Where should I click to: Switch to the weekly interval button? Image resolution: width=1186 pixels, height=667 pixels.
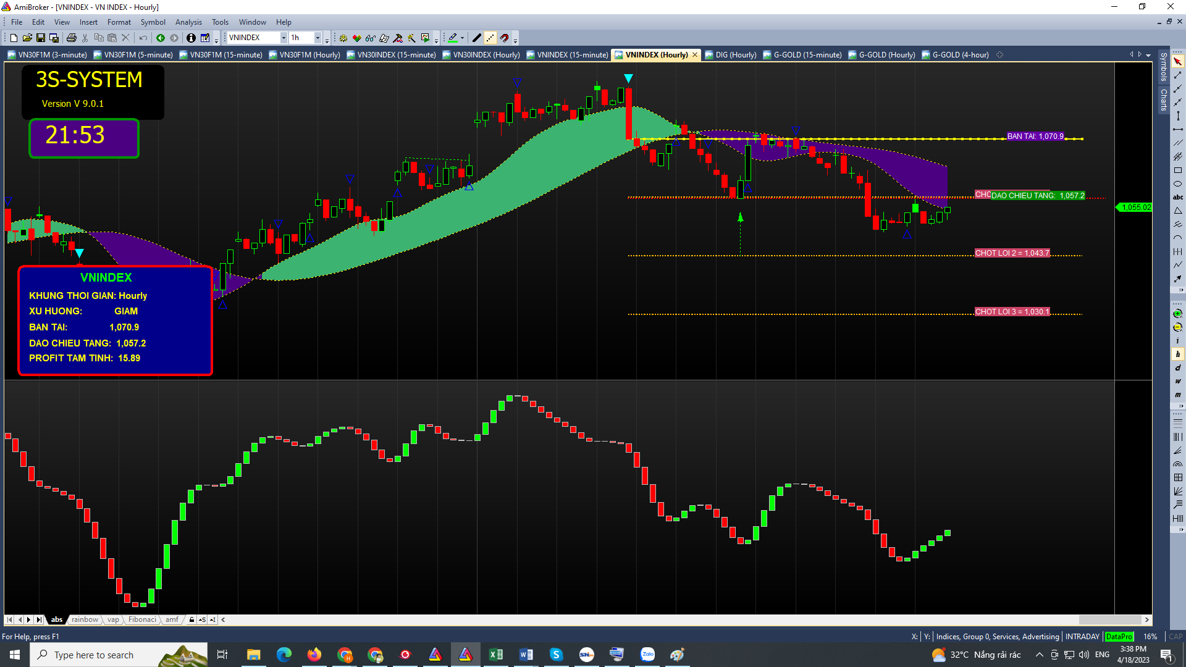[x=1177, y=382]
